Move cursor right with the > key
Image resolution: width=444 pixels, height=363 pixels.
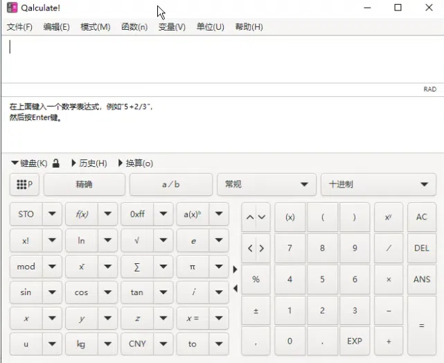[262, 248]
